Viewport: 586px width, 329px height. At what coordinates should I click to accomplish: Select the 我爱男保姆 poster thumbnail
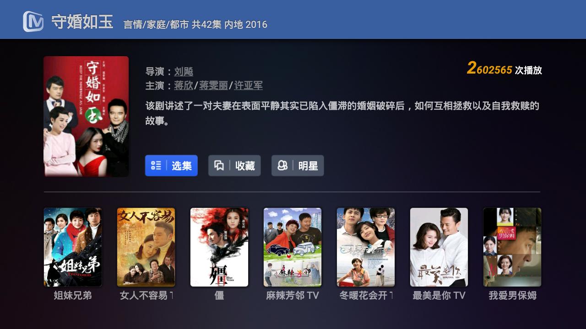pos(512,247)
